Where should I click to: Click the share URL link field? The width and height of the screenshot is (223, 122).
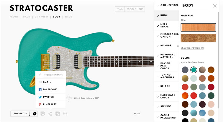coord(53,75)
